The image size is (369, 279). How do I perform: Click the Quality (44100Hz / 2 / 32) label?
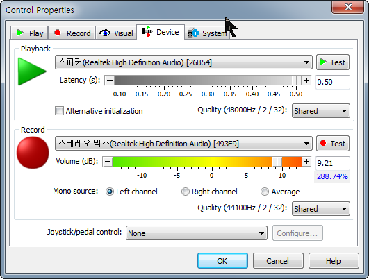click(x=242, y=208)
